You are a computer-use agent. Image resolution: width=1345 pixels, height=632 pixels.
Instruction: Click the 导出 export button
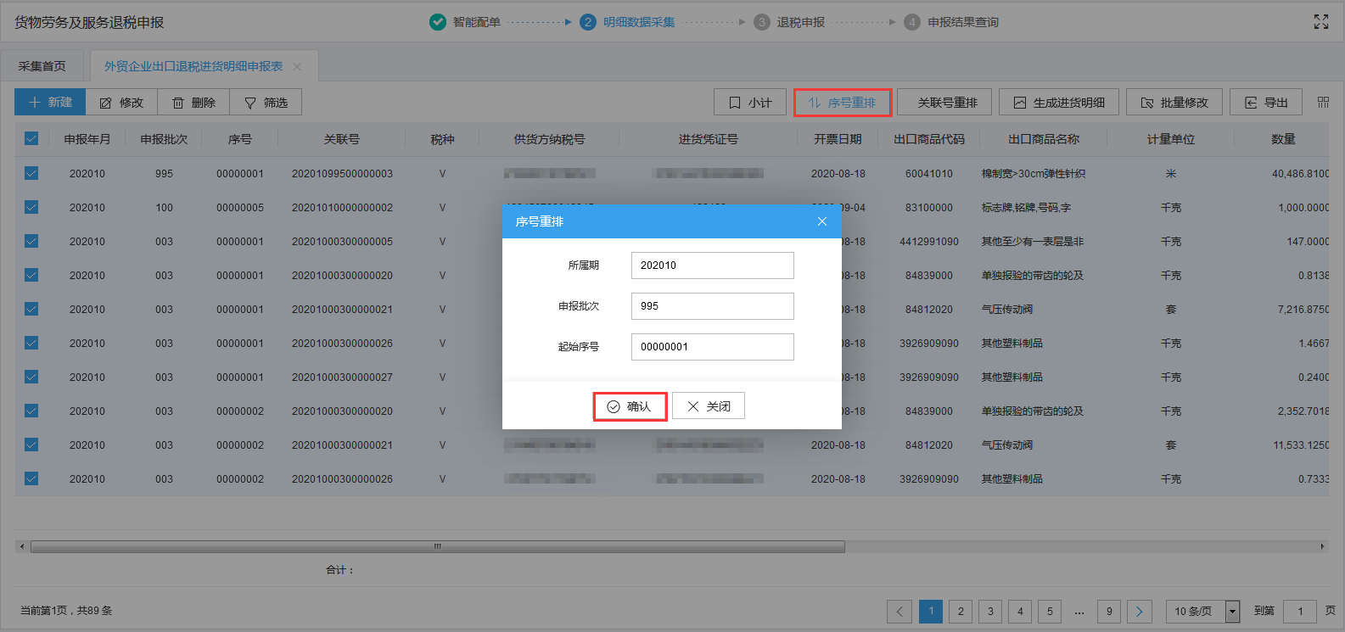1266,103
